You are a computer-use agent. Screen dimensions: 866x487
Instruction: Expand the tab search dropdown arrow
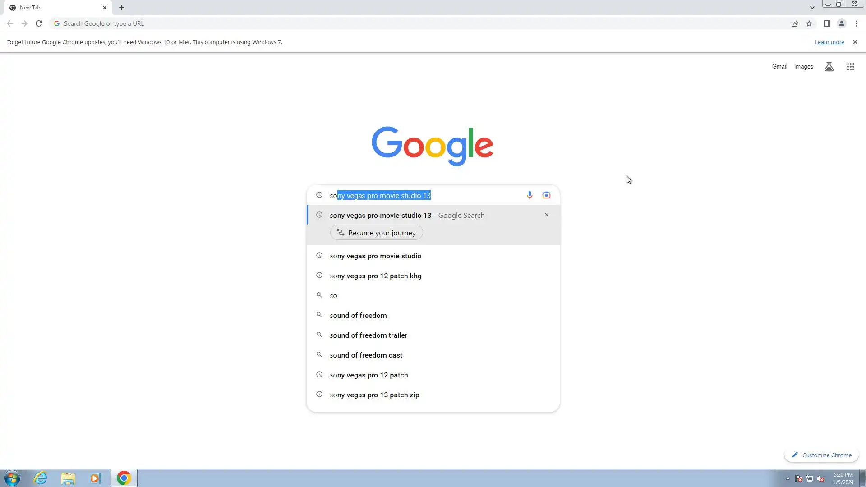pyautogui.click(x=812, y=8)
